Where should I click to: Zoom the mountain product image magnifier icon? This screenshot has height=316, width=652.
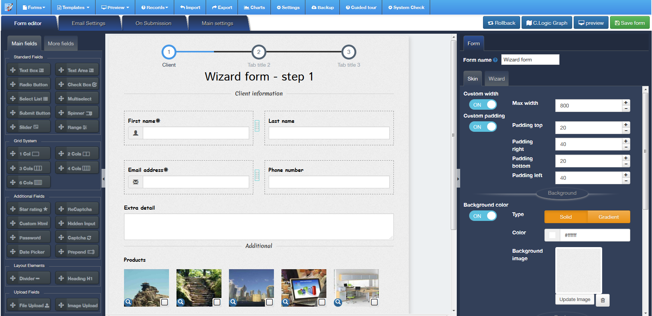pyautogui.click(x=129, y=302)
